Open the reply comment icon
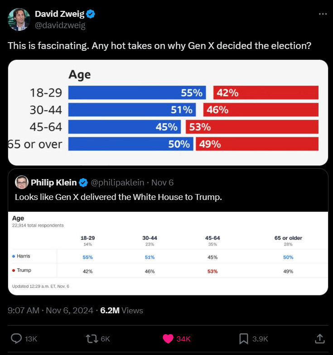The height and width of the screenshot is (355, 333). pos(16,339)
